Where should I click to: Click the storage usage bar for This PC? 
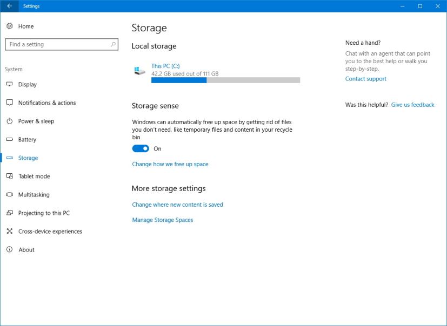[x=224, y=79]
